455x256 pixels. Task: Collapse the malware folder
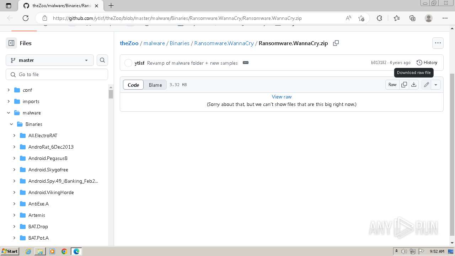point(9,113)
